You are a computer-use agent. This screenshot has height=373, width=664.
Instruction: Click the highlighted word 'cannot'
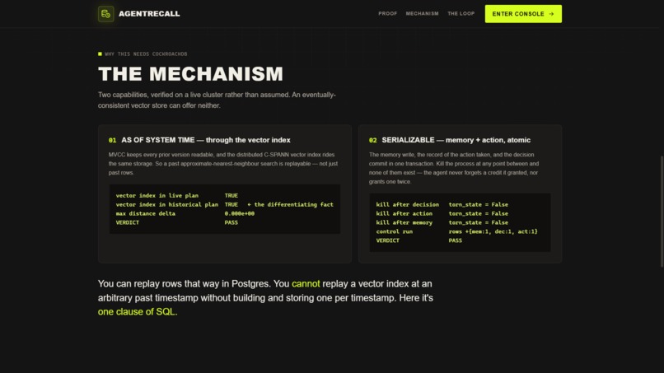coord(306,284)
